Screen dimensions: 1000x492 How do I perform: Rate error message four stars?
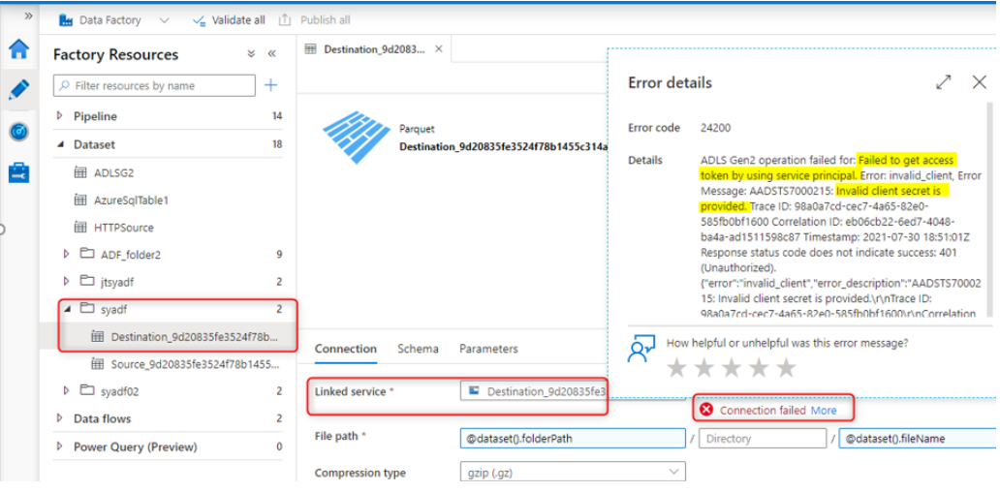point(759,368)
